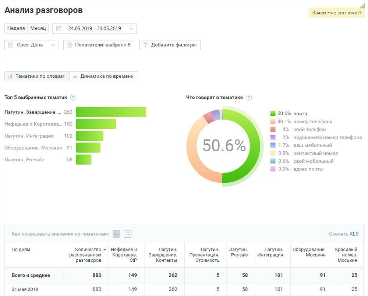Click the line chart icon on Динамика по времени

pyautogui.click(x=75, y=76)
